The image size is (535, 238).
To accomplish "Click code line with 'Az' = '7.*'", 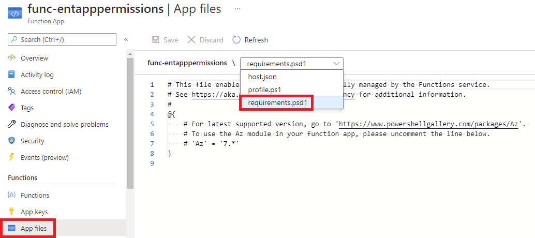I will point(211,143).
